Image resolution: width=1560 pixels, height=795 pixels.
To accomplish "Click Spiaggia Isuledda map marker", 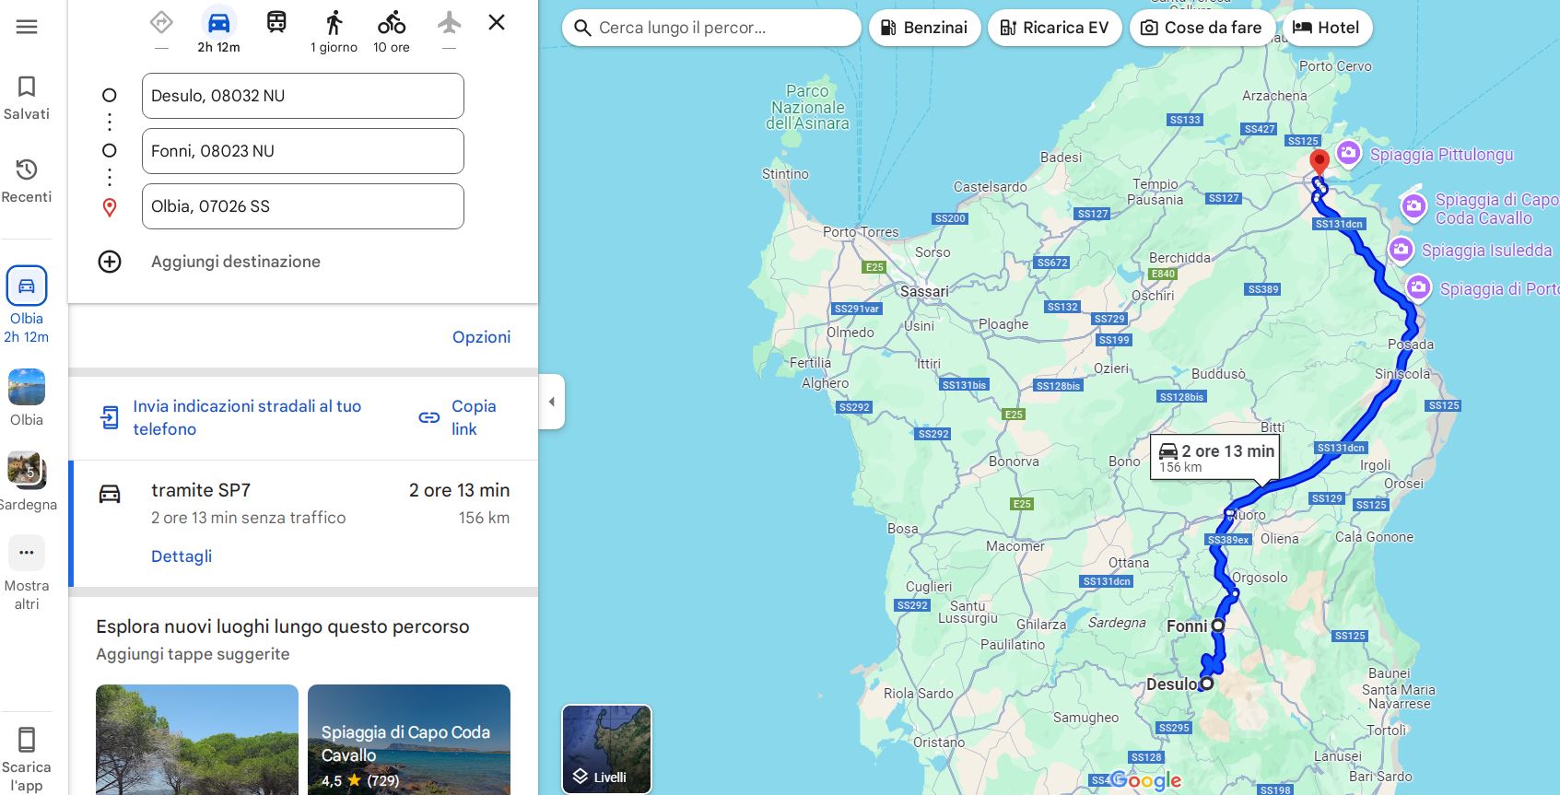I will (1401, 250).
